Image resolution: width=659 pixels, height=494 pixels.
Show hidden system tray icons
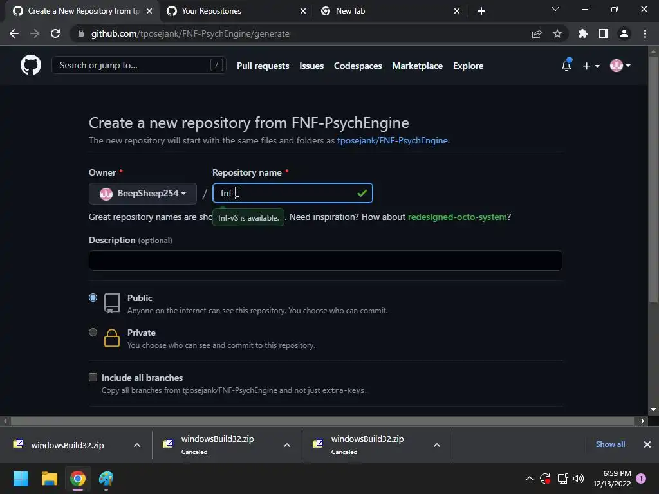[x=530, y=479]
